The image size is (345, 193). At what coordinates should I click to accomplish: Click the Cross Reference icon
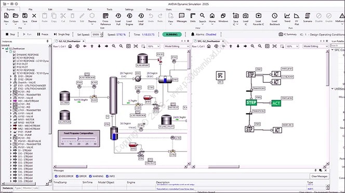pyautogui.click(x=105, y=16)
